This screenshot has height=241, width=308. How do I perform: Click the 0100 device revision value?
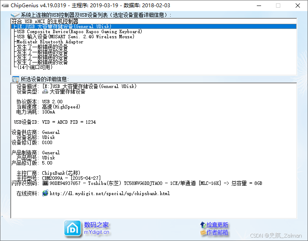[x=47, y=142]
